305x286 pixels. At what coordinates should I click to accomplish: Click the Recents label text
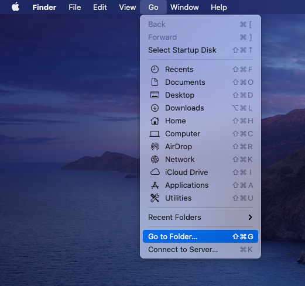[179, 70]
